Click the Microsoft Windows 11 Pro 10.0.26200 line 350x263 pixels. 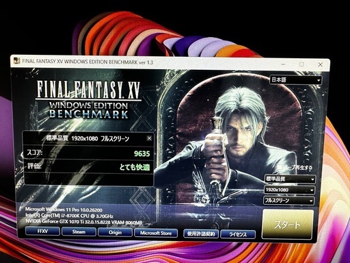(x=64, y=210)
